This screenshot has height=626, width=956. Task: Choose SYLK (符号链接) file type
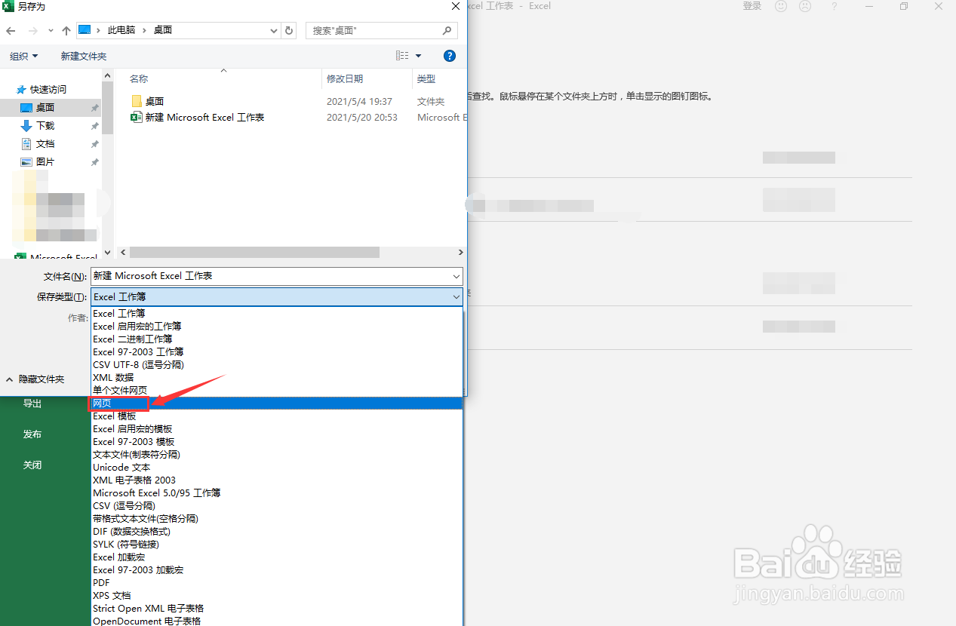click(x=276, y=545)
